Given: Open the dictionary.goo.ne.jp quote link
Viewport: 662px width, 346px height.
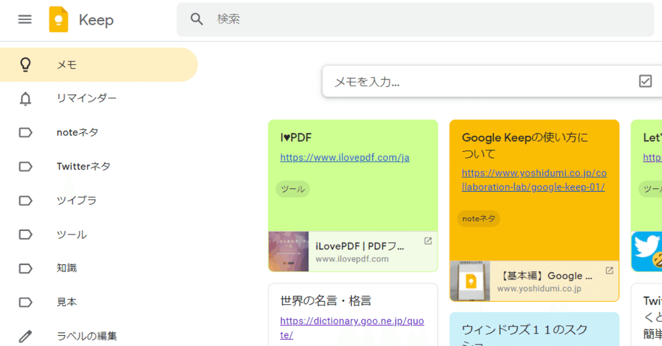Looking at the screenshot, I should click(x=352, y=328).
